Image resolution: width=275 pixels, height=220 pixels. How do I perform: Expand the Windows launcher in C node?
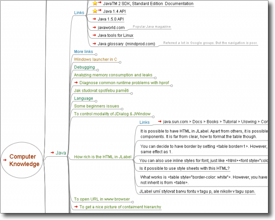120,62
